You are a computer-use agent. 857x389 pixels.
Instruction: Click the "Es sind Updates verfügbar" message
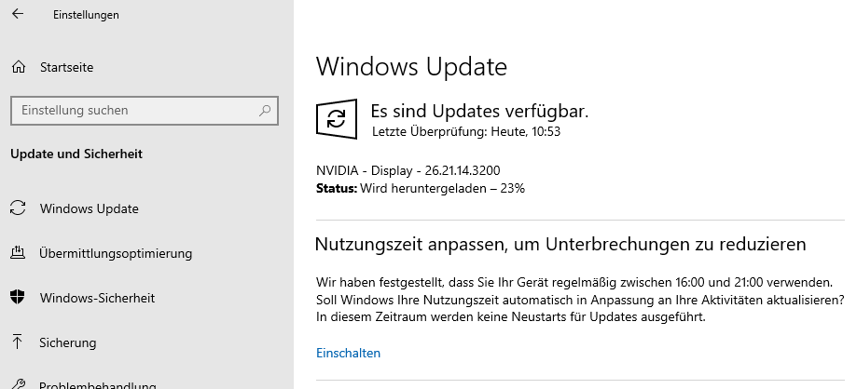tap(479, 111)
